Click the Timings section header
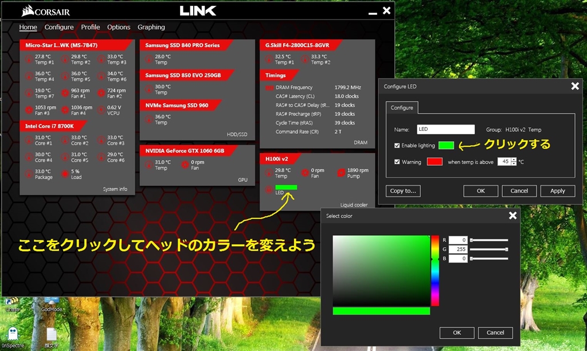 tap(279, 75)
